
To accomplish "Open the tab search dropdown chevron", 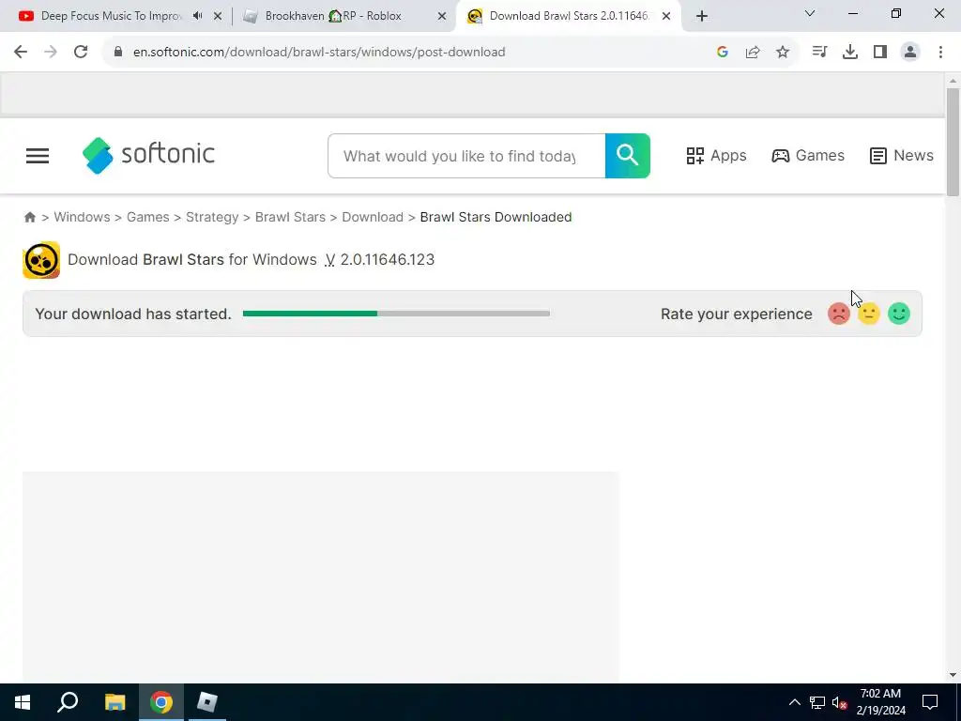I will pyautogui.click(x=810, y=13).
